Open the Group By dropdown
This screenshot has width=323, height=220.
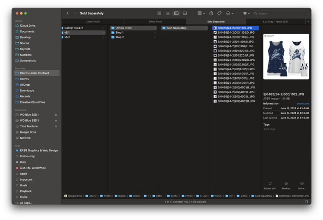201,14
